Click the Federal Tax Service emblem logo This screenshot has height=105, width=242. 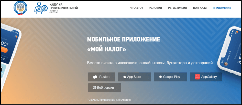21,8
